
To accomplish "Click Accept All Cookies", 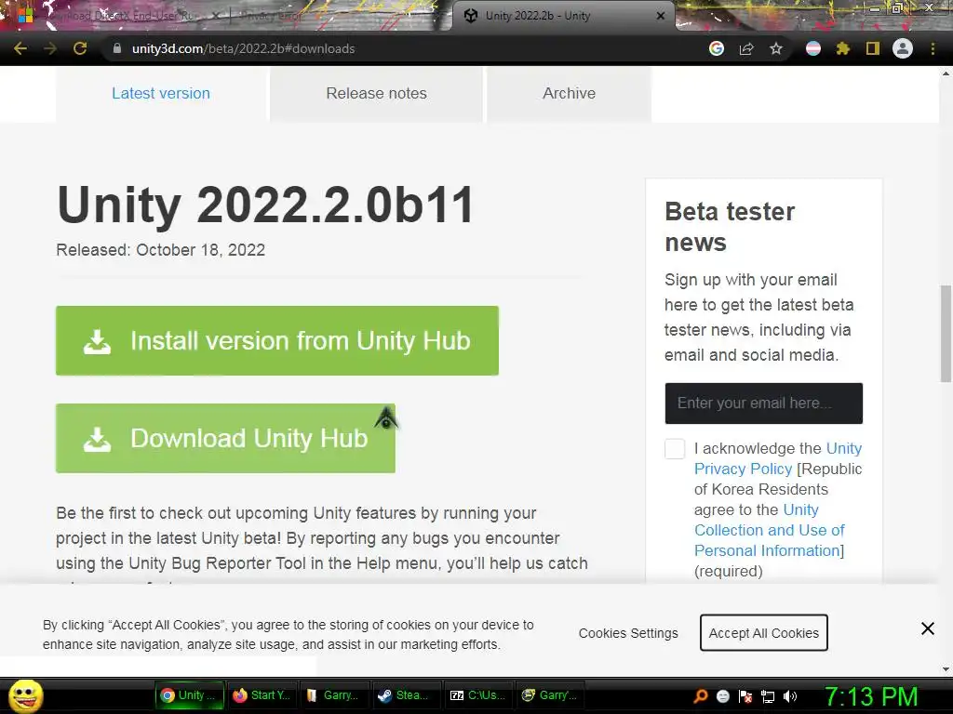I will coord(763,632).
